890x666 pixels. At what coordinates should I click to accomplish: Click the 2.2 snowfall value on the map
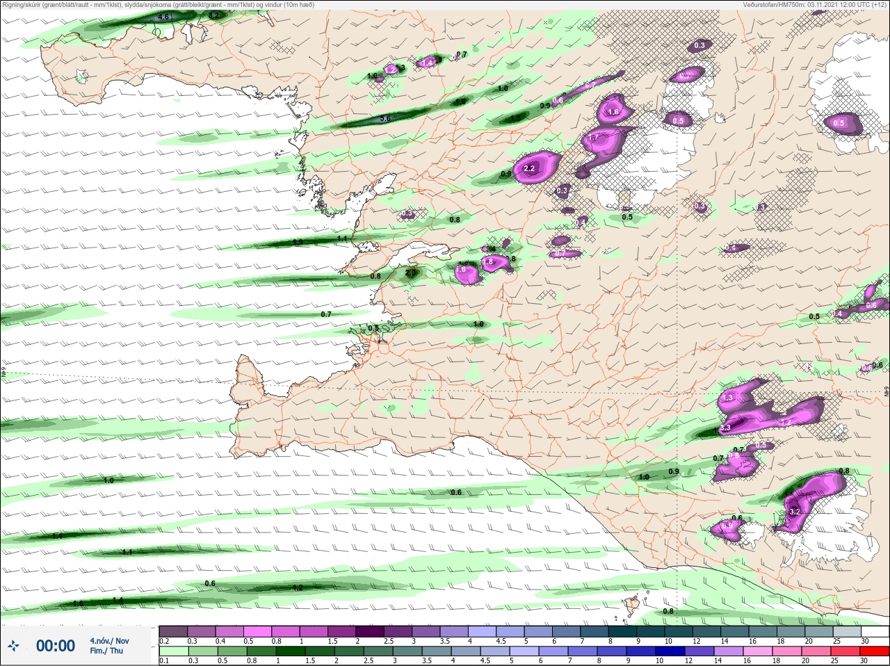[x=529, y=168]
